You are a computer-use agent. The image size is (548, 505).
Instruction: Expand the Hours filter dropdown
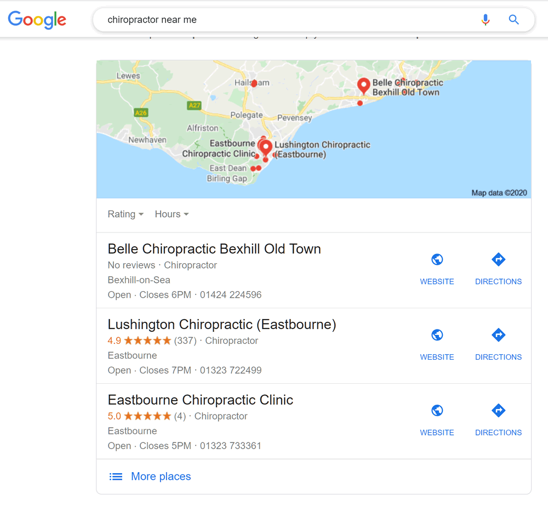[x=172, y=214]
